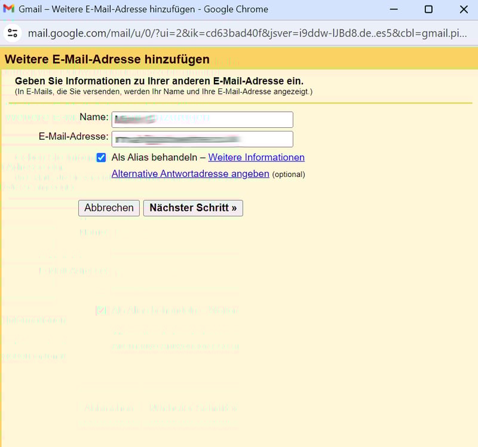This screenshot has width=478, height=447.
Task: Click the Gmail icon in title bar
Action: pos(9,9)
